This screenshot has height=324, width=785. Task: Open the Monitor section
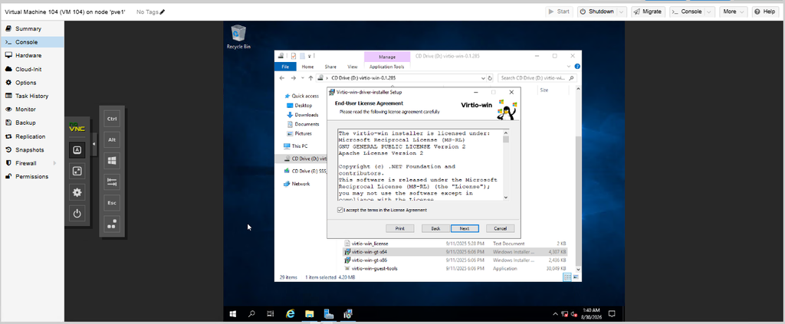click(32, 109)
